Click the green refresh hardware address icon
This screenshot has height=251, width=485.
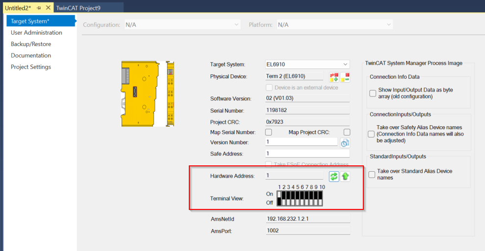(334, 176)
